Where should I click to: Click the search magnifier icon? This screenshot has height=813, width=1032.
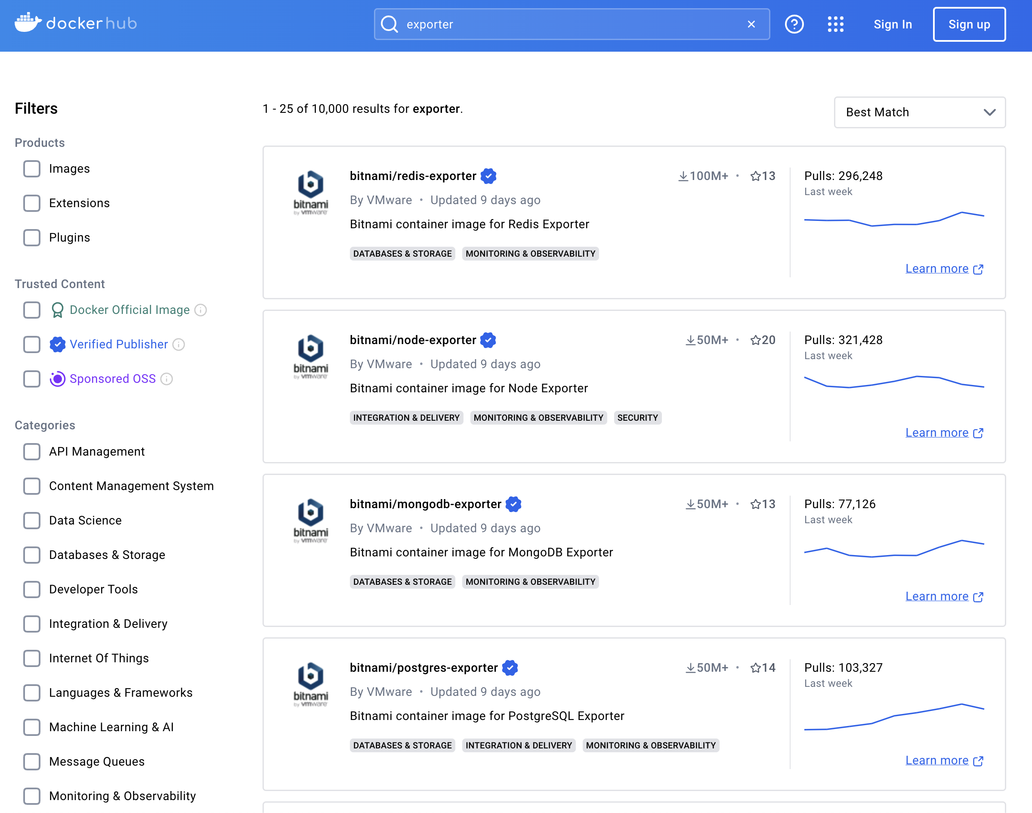click(x=389, y=24)
